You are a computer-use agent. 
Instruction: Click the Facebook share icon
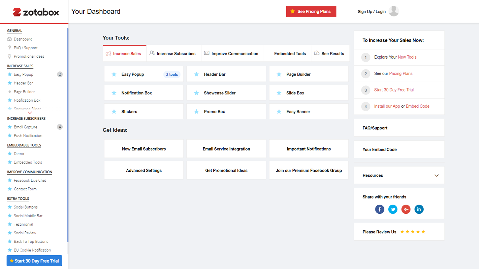379,209
